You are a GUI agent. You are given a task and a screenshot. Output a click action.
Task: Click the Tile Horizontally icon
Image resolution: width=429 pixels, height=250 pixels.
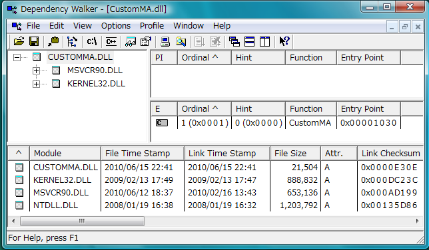pyautogui.click(x=250, y=41)
